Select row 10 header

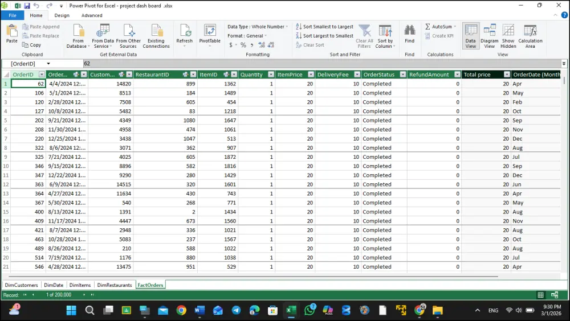[6, 166]
